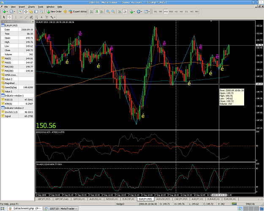
Task: Expand the Profiles dropdown arrow
Action: coord(14,12)
